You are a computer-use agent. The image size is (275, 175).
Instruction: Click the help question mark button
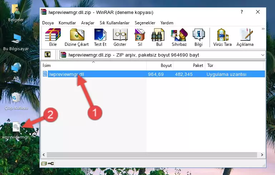coord(242,12)
